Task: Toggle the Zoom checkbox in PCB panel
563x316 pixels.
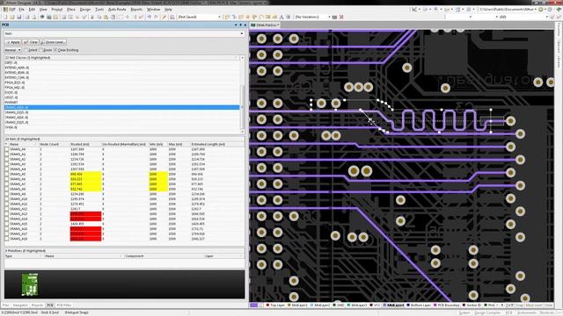Action: point(41,50)
